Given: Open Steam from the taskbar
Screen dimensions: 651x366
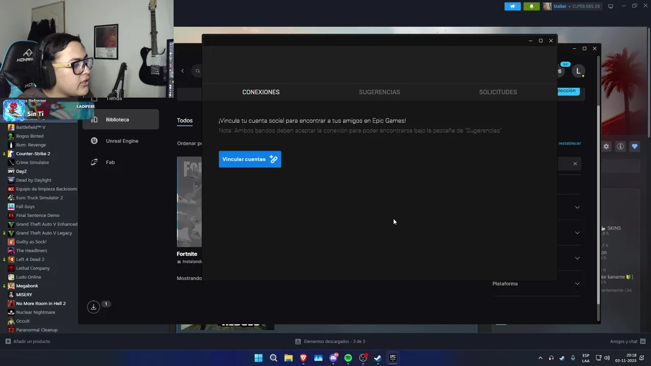Looking at the screenshot, I should [x=378, y=358].
